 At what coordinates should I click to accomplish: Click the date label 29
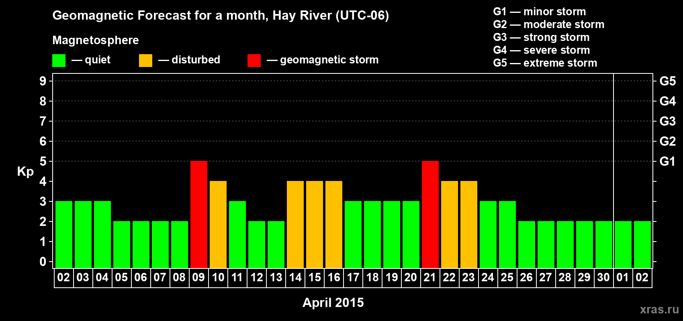(x=584, y=277)
